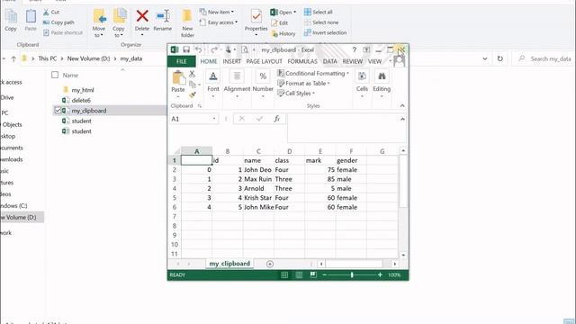The height and width of the screenshot is (324, 576).
Task: Click Copy path in Explorer ribbon
Action: click(x=58, y=22)
